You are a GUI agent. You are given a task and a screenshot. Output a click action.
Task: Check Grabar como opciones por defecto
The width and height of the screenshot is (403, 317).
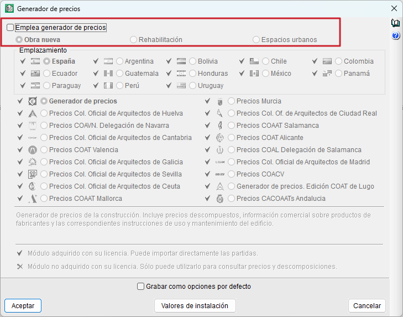[141, 287]
